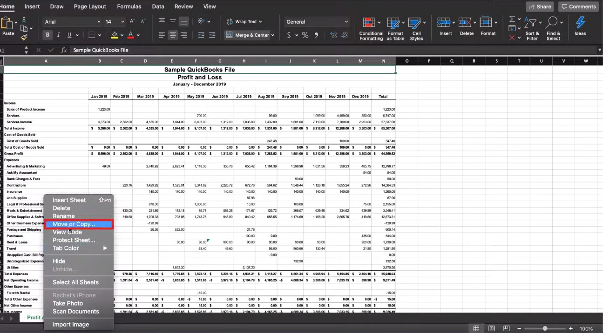603x333 pixels.
Task: Toggle Bold formatting
Action: coord(47,35)
